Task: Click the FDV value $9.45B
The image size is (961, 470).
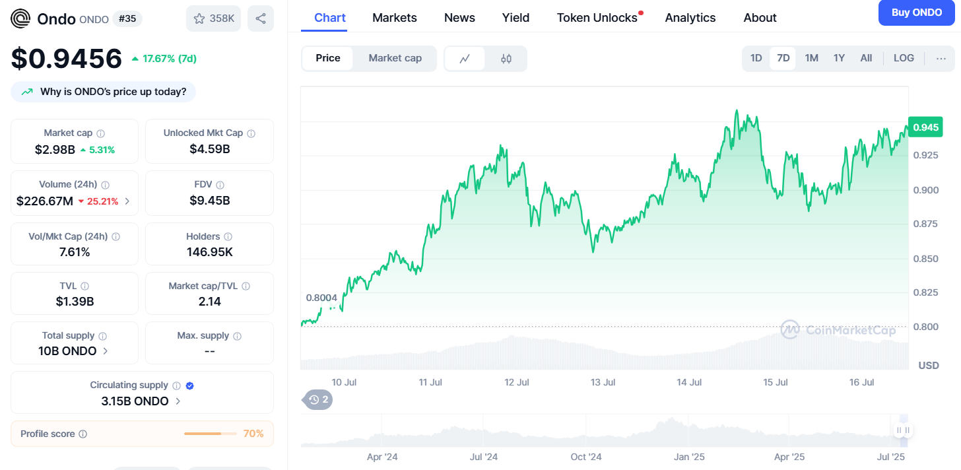Action: [x=210, y=201]
